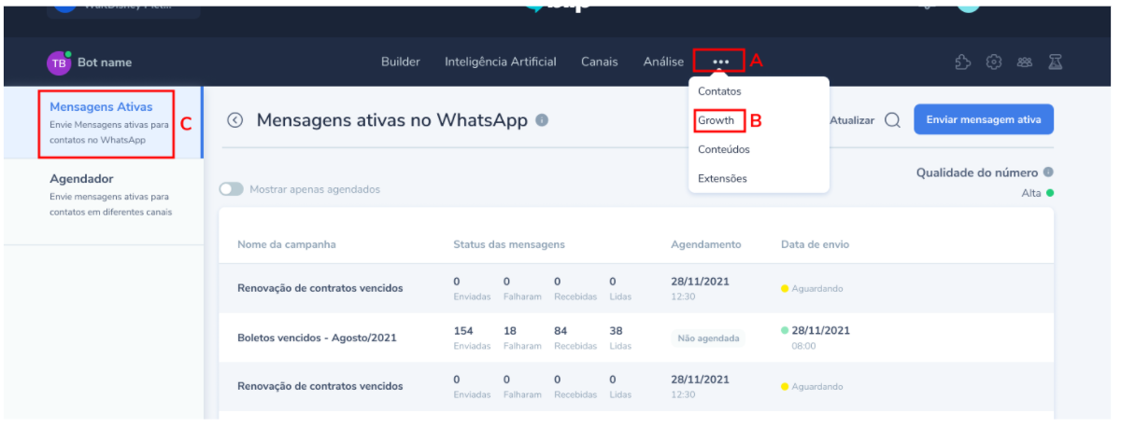Open the Canais tab

[x=600, y=62]
